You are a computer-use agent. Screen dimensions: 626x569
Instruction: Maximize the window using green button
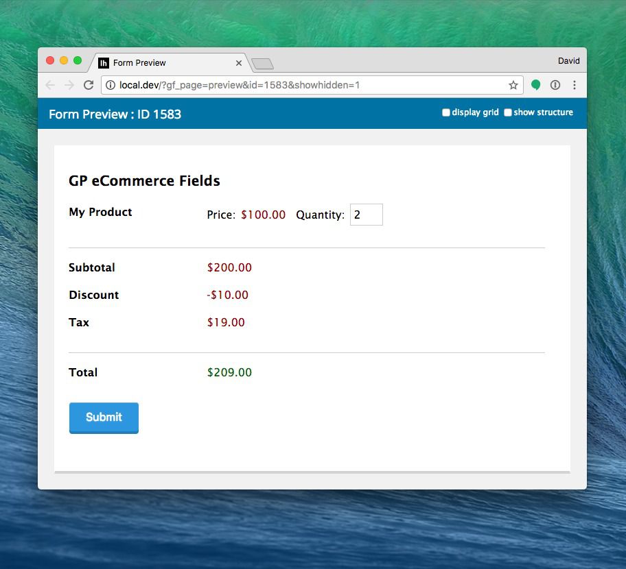coord(78,60)
